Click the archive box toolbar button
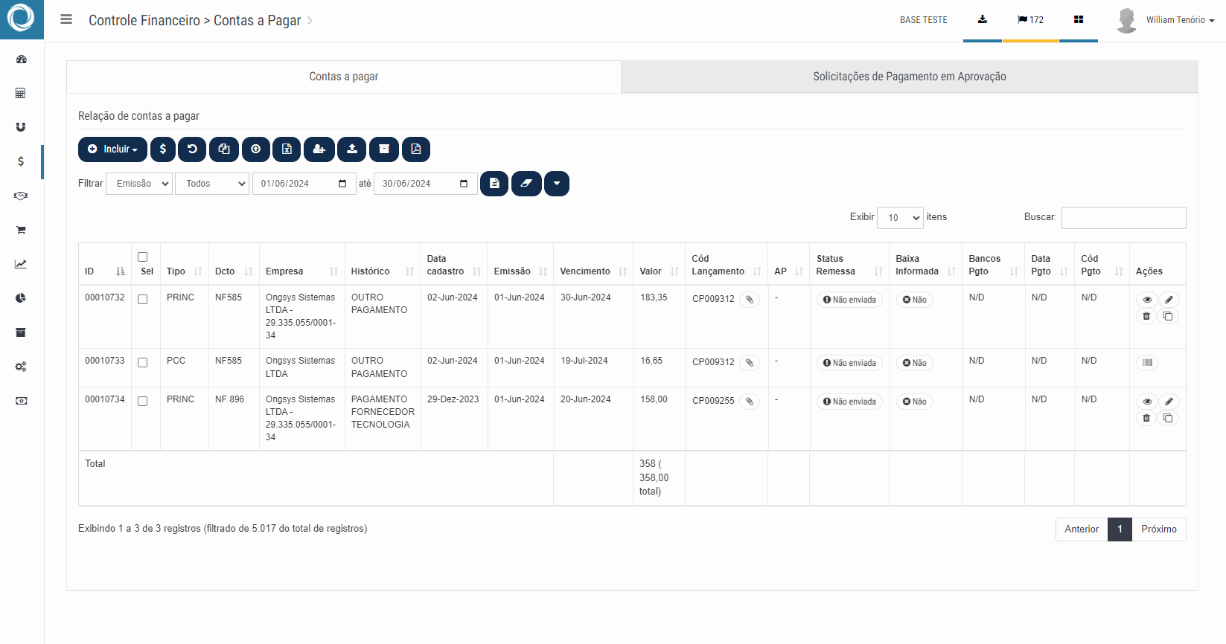 coord(384,149)
